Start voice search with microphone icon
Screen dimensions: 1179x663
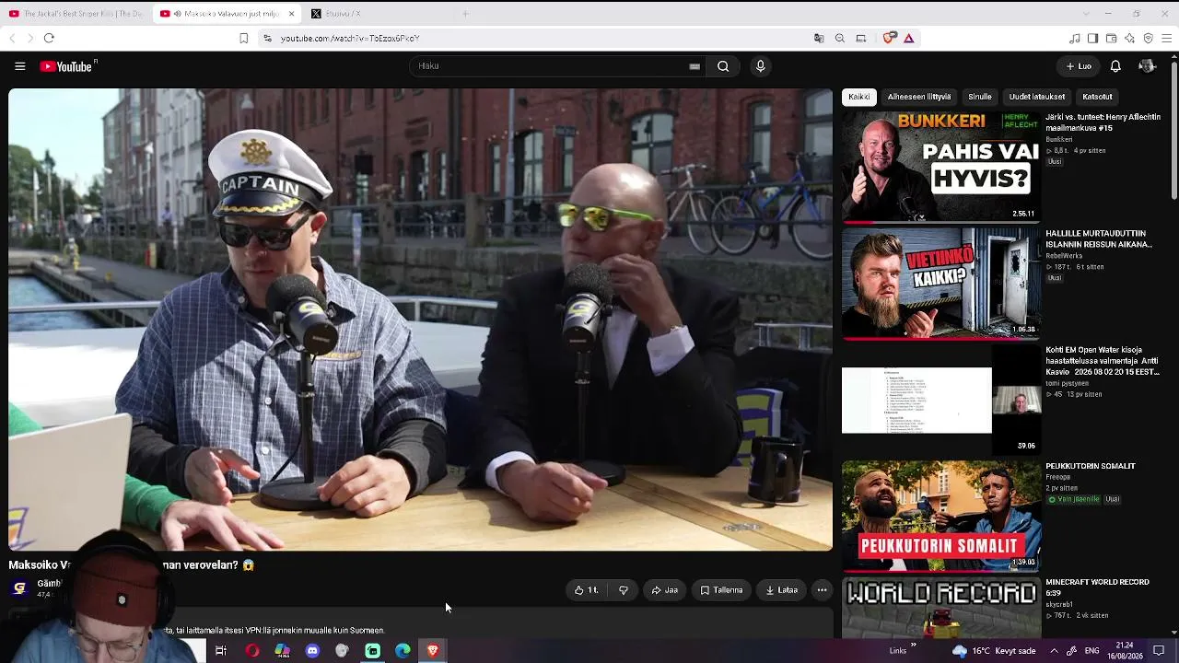760,66
